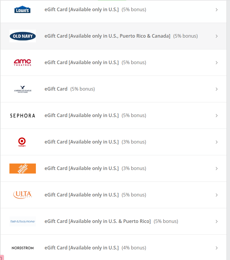Expand the Target row chevron arrow
The height and width of the screenshot is (260, 230).
pos(216,142)
